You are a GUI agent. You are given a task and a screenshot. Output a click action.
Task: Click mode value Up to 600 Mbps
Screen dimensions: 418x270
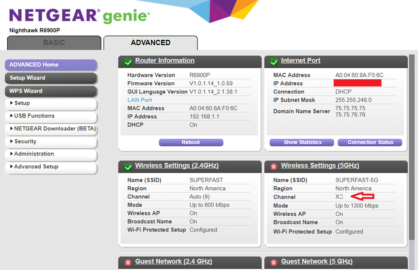click(x=210, y=205)
